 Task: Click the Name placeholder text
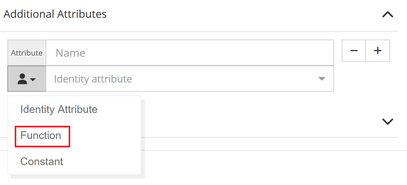click(x=70, y=53)
